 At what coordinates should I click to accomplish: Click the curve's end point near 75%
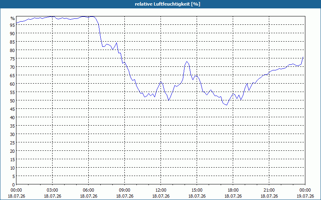click(303, 57)
